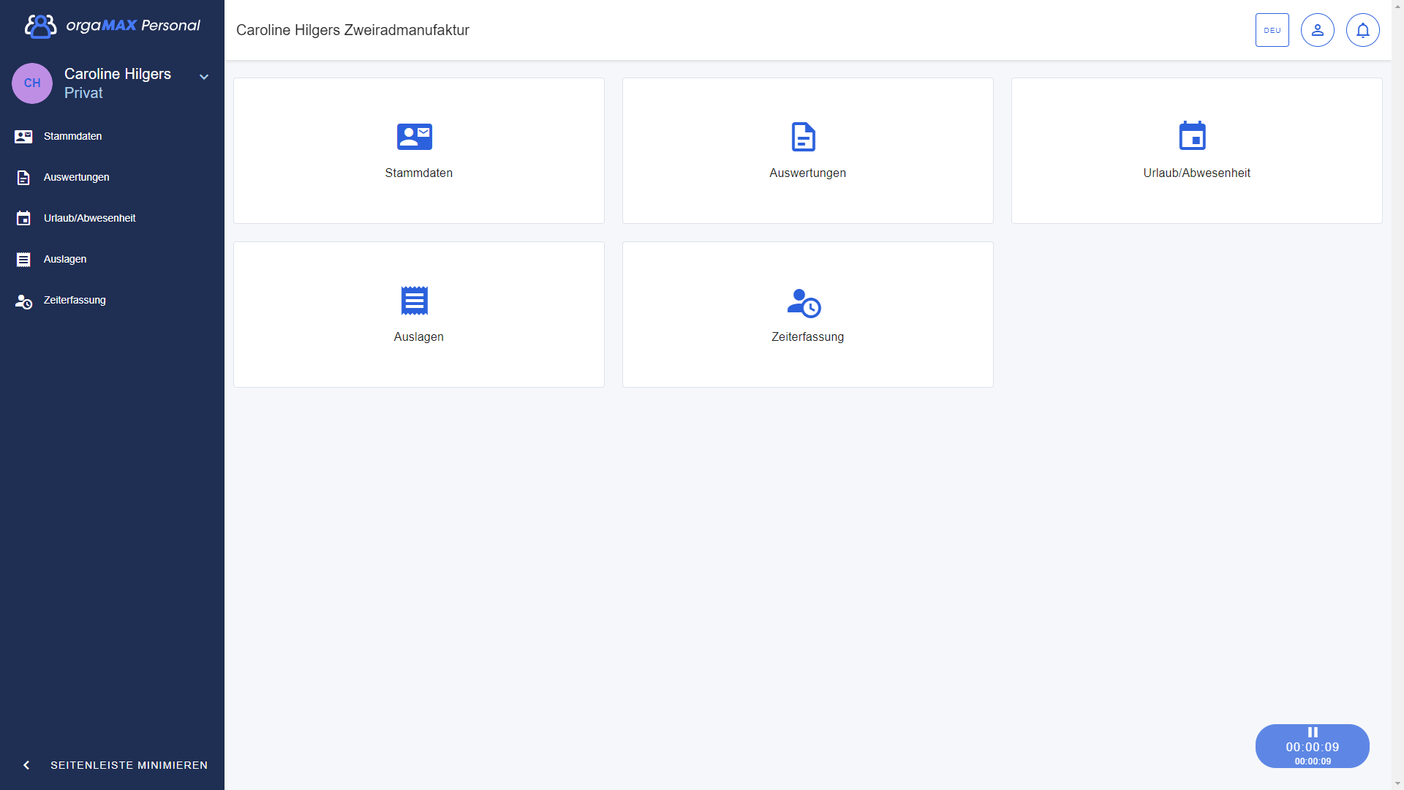Screen dimensions: 1404x790
Task: Open the user account icon in the header
Action: pyautogui.click(x=1317, y=30)
